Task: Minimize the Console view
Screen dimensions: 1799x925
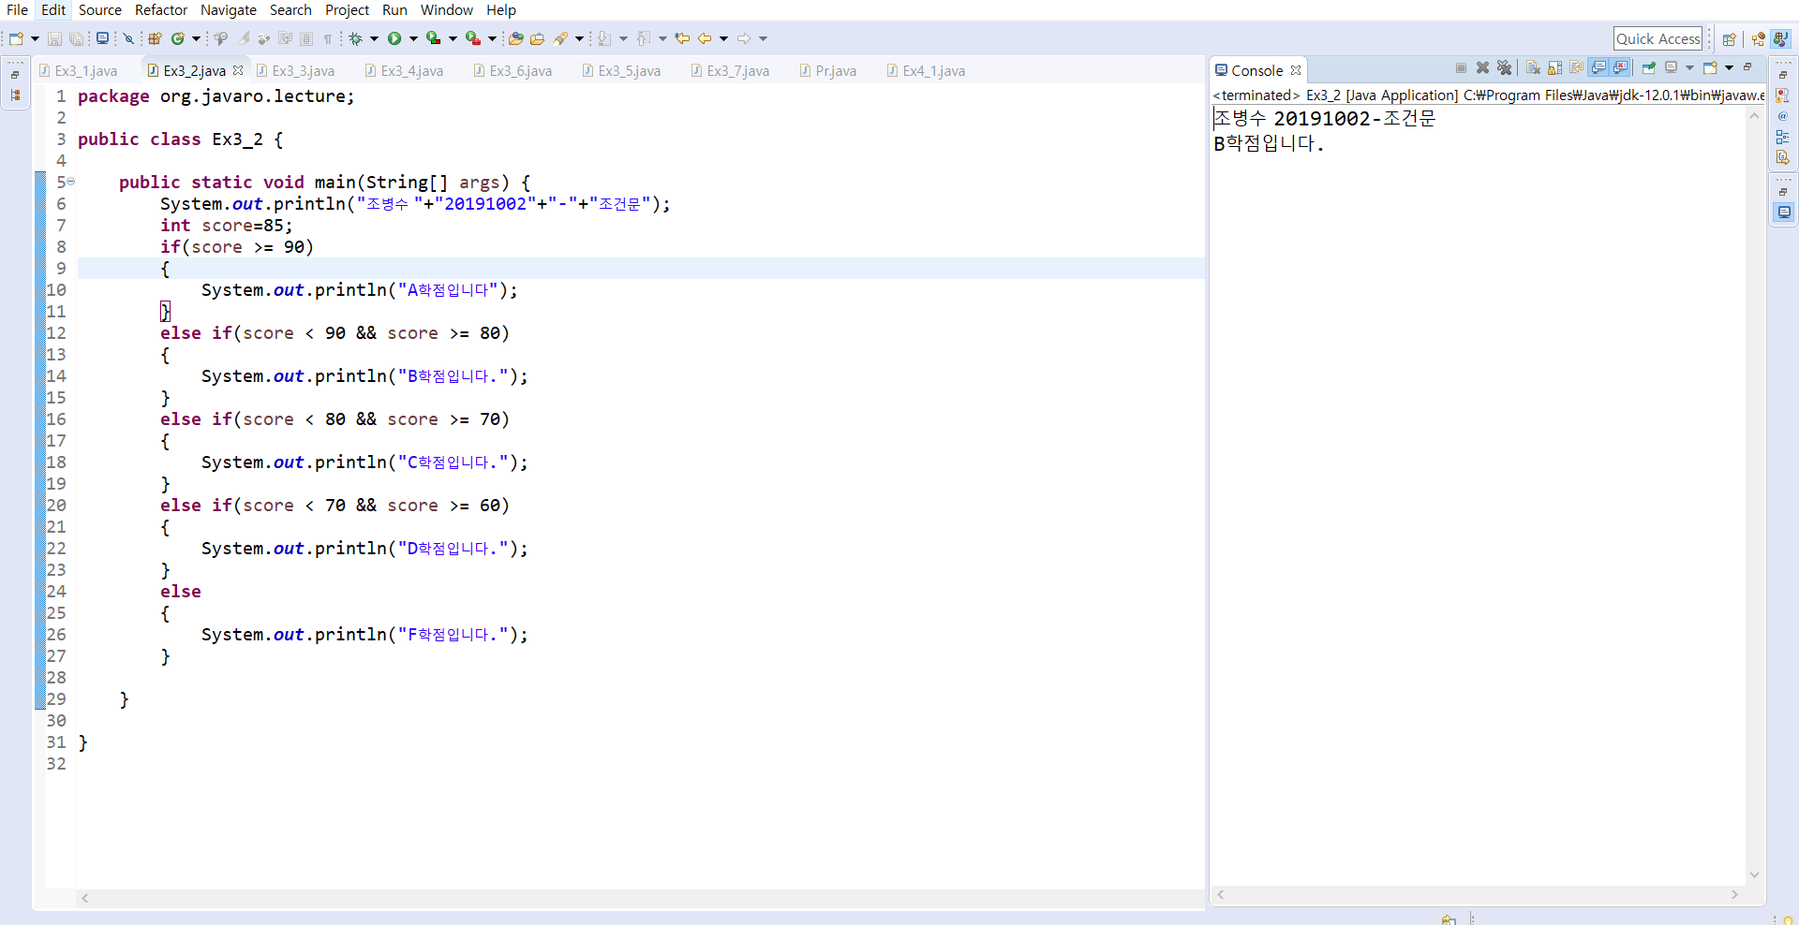Action: 1747,67
